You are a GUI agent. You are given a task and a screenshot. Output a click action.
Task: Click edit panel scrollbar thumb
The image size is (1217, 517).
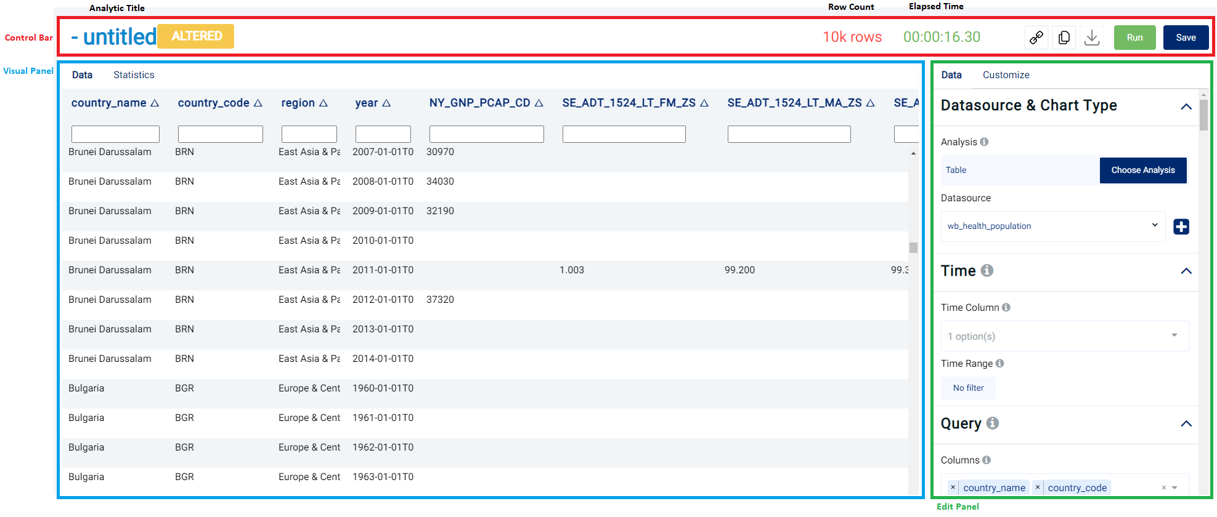tap(1203, 115)
